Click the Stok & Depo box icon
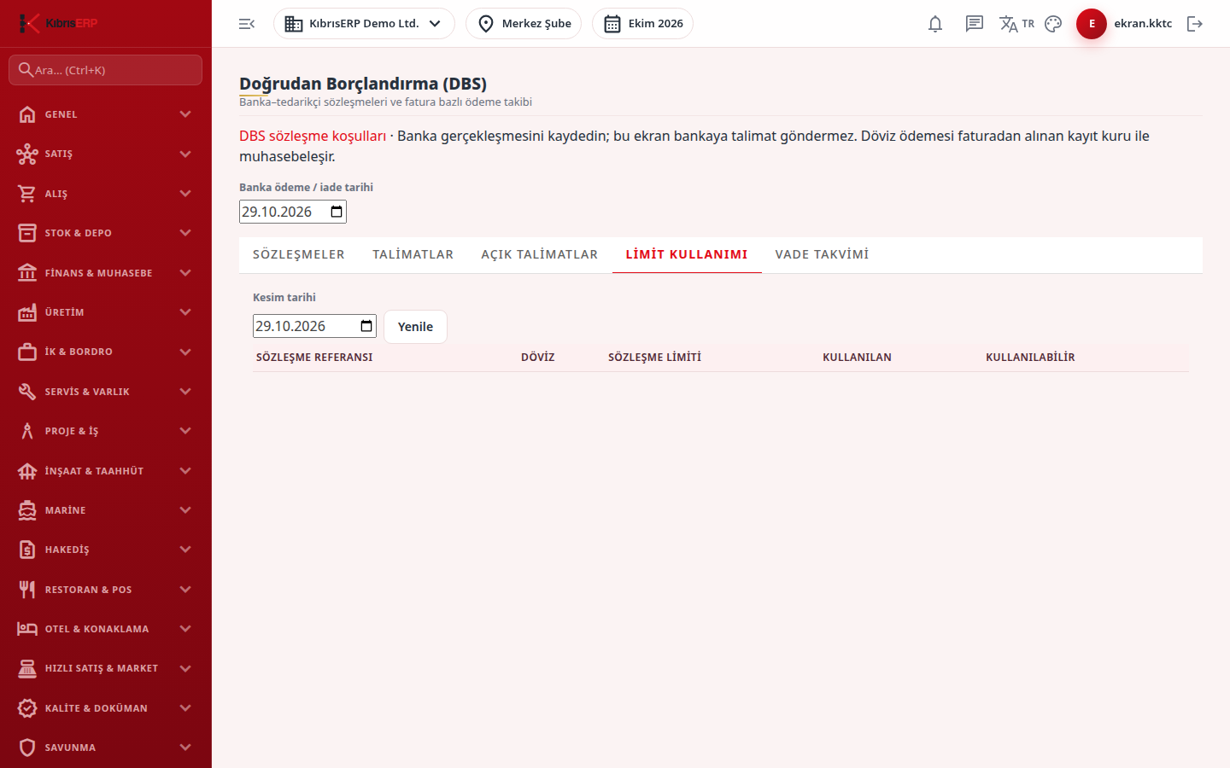Screen dimensions: 1230x768 27,233
